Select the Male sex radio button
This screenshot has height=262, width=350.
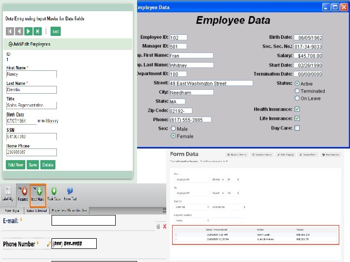pos(173,129)
